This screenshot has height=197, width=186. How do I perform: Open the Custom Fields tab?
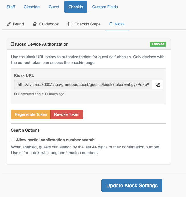tap(105, 7)
